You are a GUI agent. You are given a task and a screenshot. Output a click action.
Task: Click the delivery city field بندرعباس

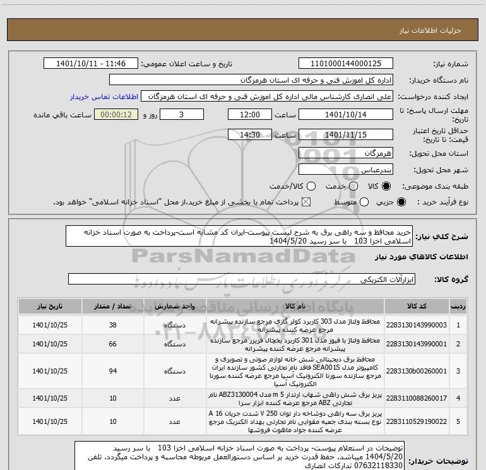point(346,170)
